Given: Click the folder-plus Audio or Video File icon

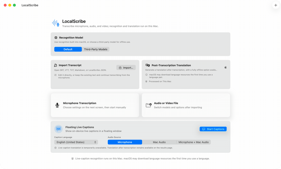Looking at the screenshot, I should (x=149, y=105).
